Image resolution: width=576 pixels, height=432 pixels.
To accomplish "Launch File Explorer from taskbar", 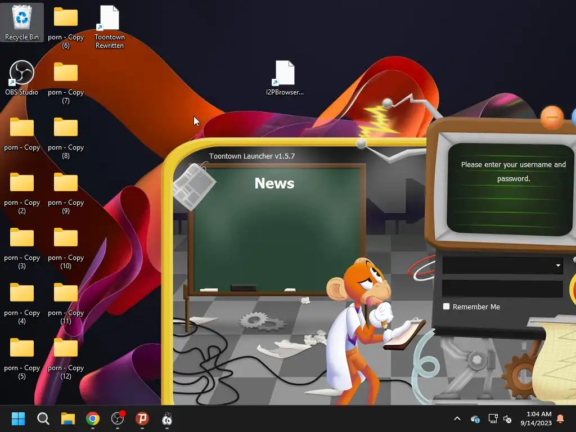I will tap(68, 418).
